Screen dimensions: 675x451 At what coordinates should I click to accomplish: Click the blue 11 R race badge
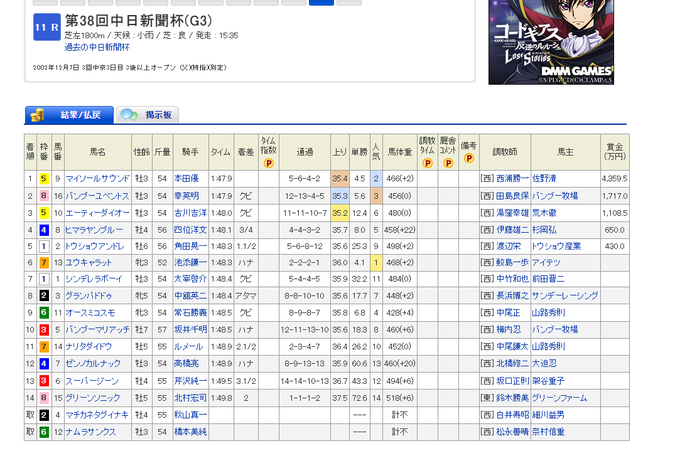[x=46, y=27]
